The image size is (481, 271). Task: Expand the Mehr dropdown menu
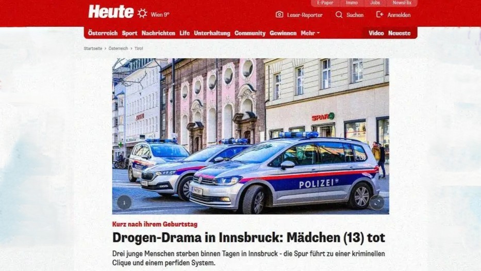310,33
